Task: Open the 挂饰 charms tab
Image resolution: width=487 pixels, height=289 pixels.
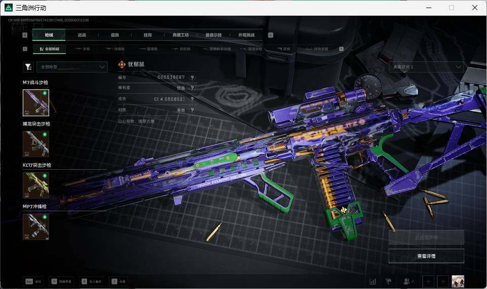Action: pyautogui.click(x=147, y=35)
